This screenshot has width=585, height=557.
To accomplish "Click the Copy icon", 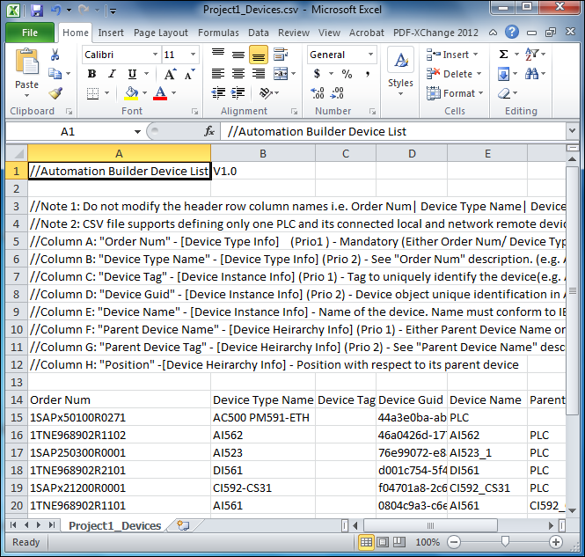I will [55, 74].
